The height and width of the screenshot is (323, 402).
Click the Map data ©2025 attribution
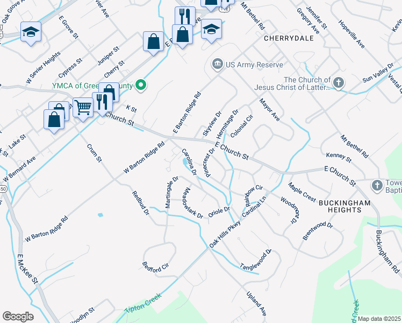379,319
